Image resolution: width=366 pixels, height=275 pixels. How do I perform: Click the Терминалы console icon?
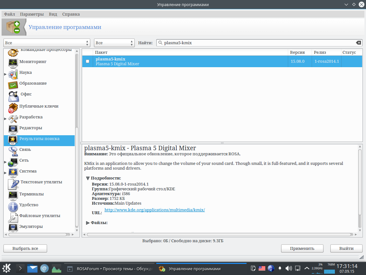13,195
